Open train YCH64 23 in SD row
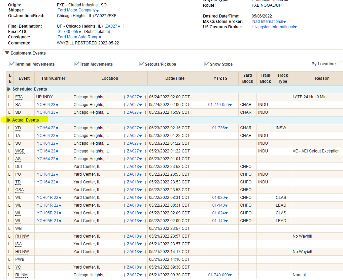Screen dimensions: 343x280 (47, 112)
